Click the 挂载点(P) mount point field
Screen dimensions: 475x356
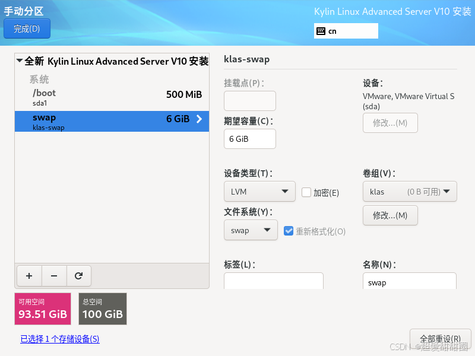(250, 101)
